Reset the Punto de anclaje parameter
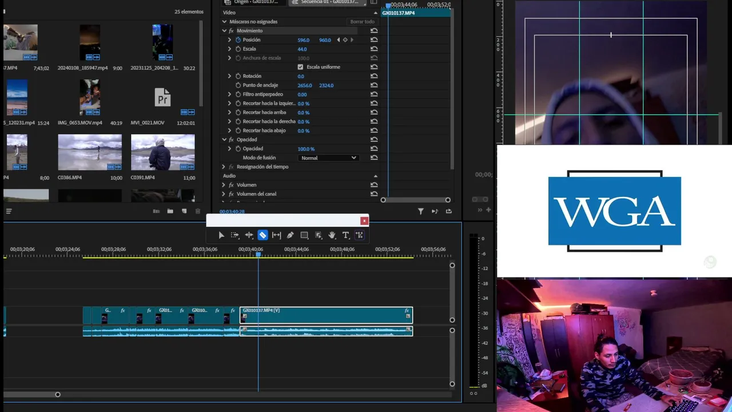 [374, 85]
